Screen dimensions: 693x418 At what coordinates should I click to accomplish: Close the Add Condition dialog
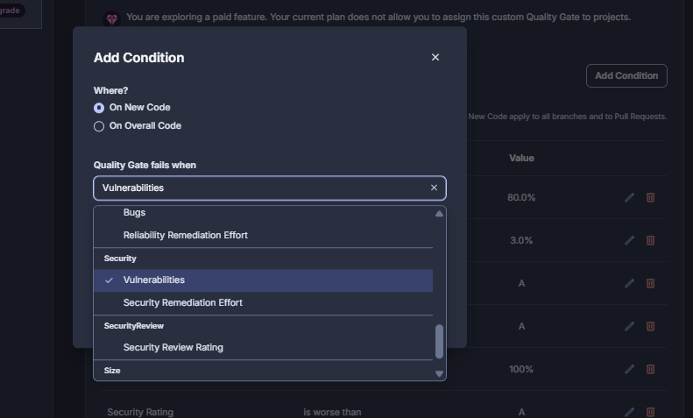coord(435,58)
